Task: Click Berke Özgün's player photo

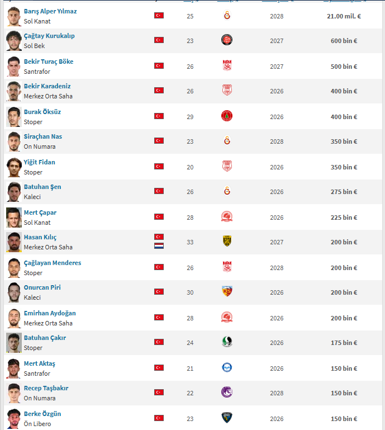Action: click(x=14, y=418)
